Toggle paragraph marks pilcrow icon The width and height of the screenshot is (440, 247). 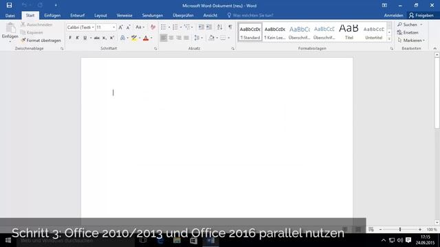tap(230, 27)
